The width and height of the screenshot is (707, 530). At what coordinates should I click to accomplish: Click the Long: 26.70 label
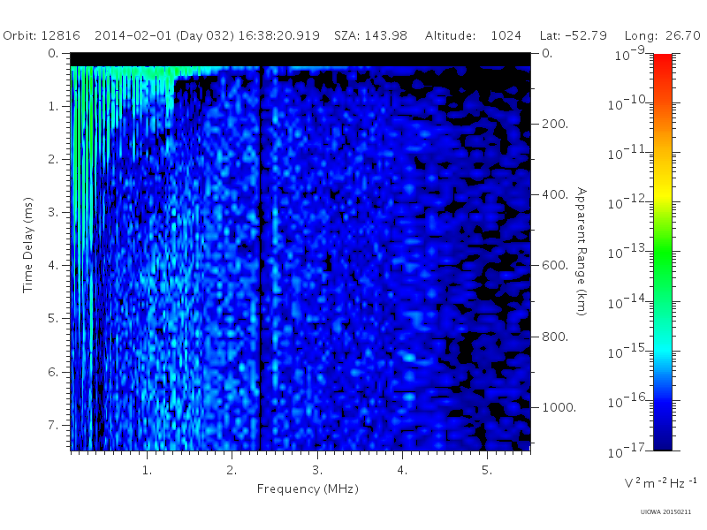[662, 35]
